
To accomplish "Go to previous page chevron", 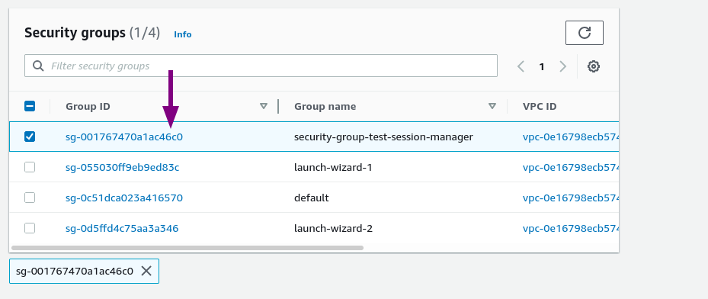I will tap(521, 66).
